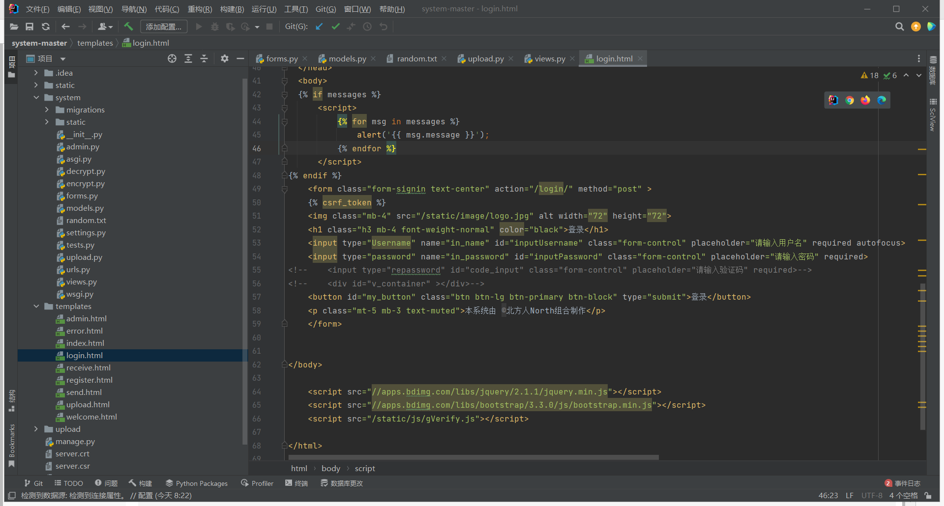Click the 添加配置 button

pyautogui.click(x=164, y=27)
